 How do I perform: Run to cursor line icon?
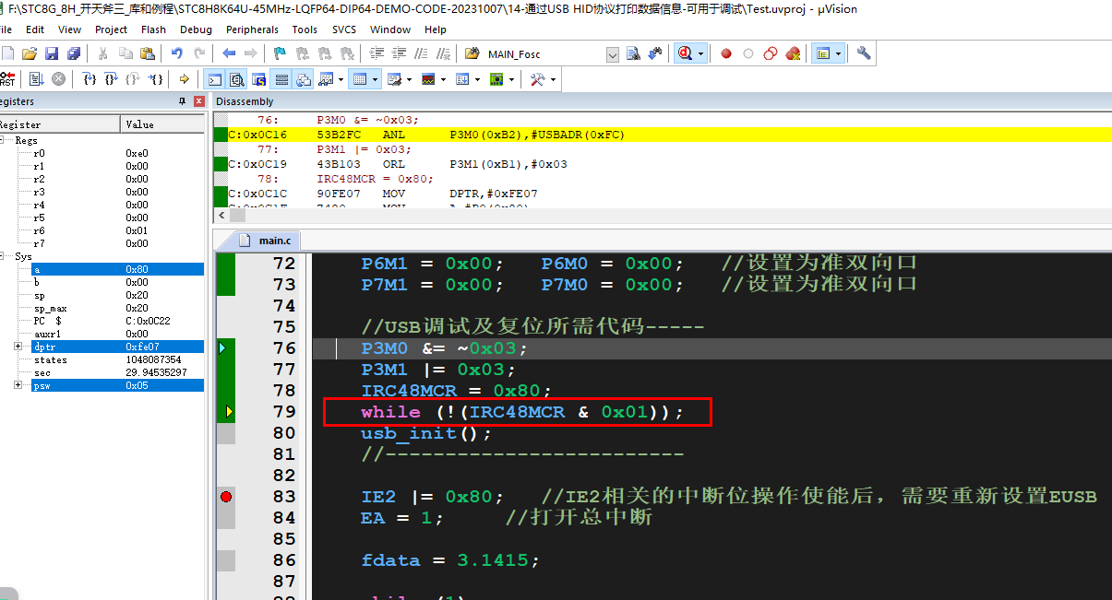click(x=157, y=79)
